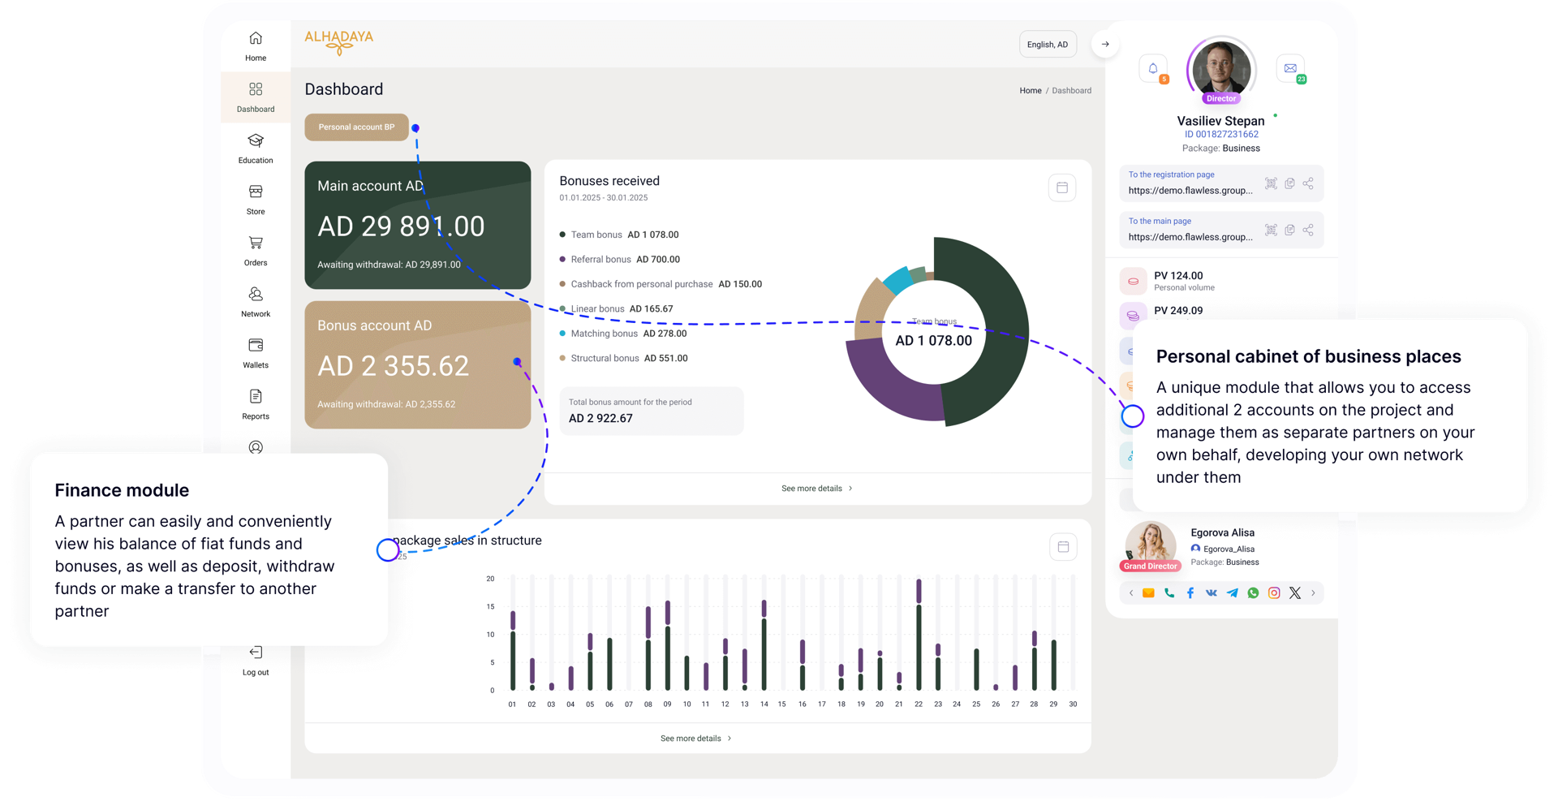Select the Education section in the sidebar
The image size is (1558, 810).
pos(256,148)
